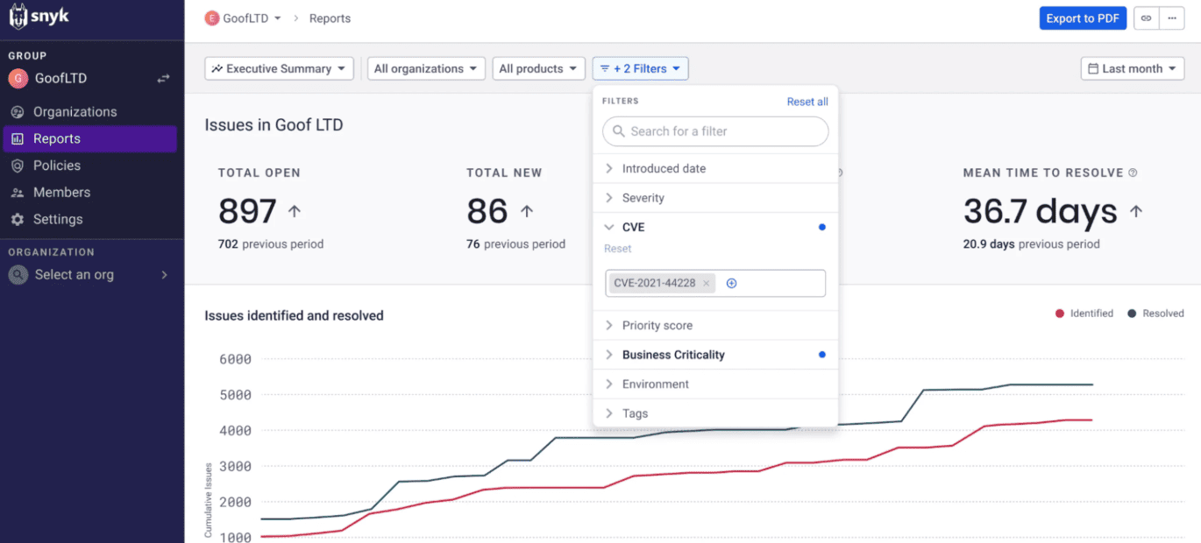Expand the Introduced date filter
The image size is (1201, 543).
[x=715, y=168]
